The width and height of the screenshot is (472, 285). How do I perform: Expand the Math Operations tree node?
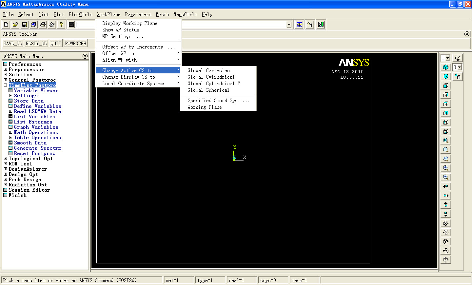point(10,132)
